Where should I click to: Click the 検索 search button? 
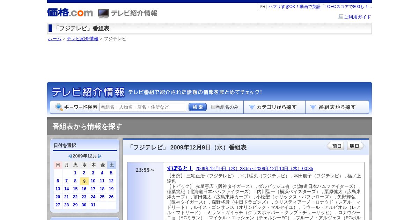coord(198,107)
